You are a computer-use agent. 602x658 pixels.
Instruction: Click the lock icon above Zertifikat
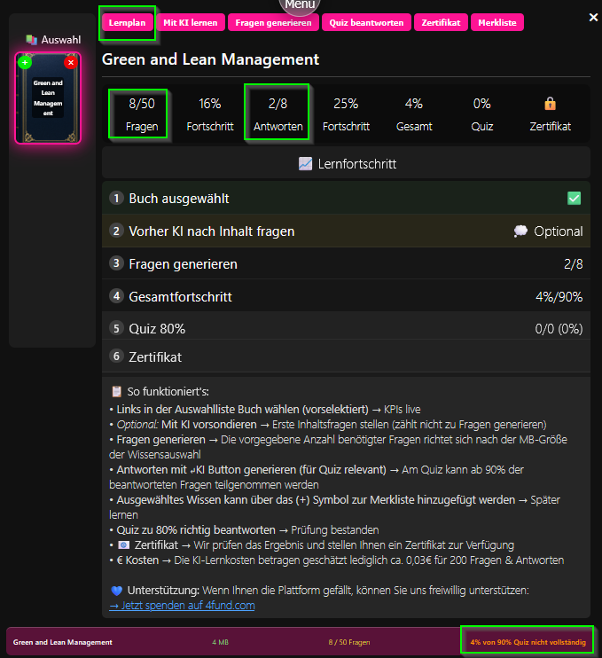click(550, 104)
